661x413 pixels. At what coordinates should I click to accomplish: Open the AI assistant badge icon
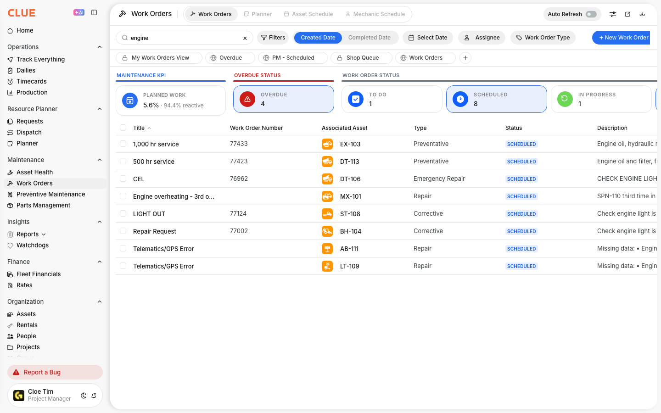(79, 12)
